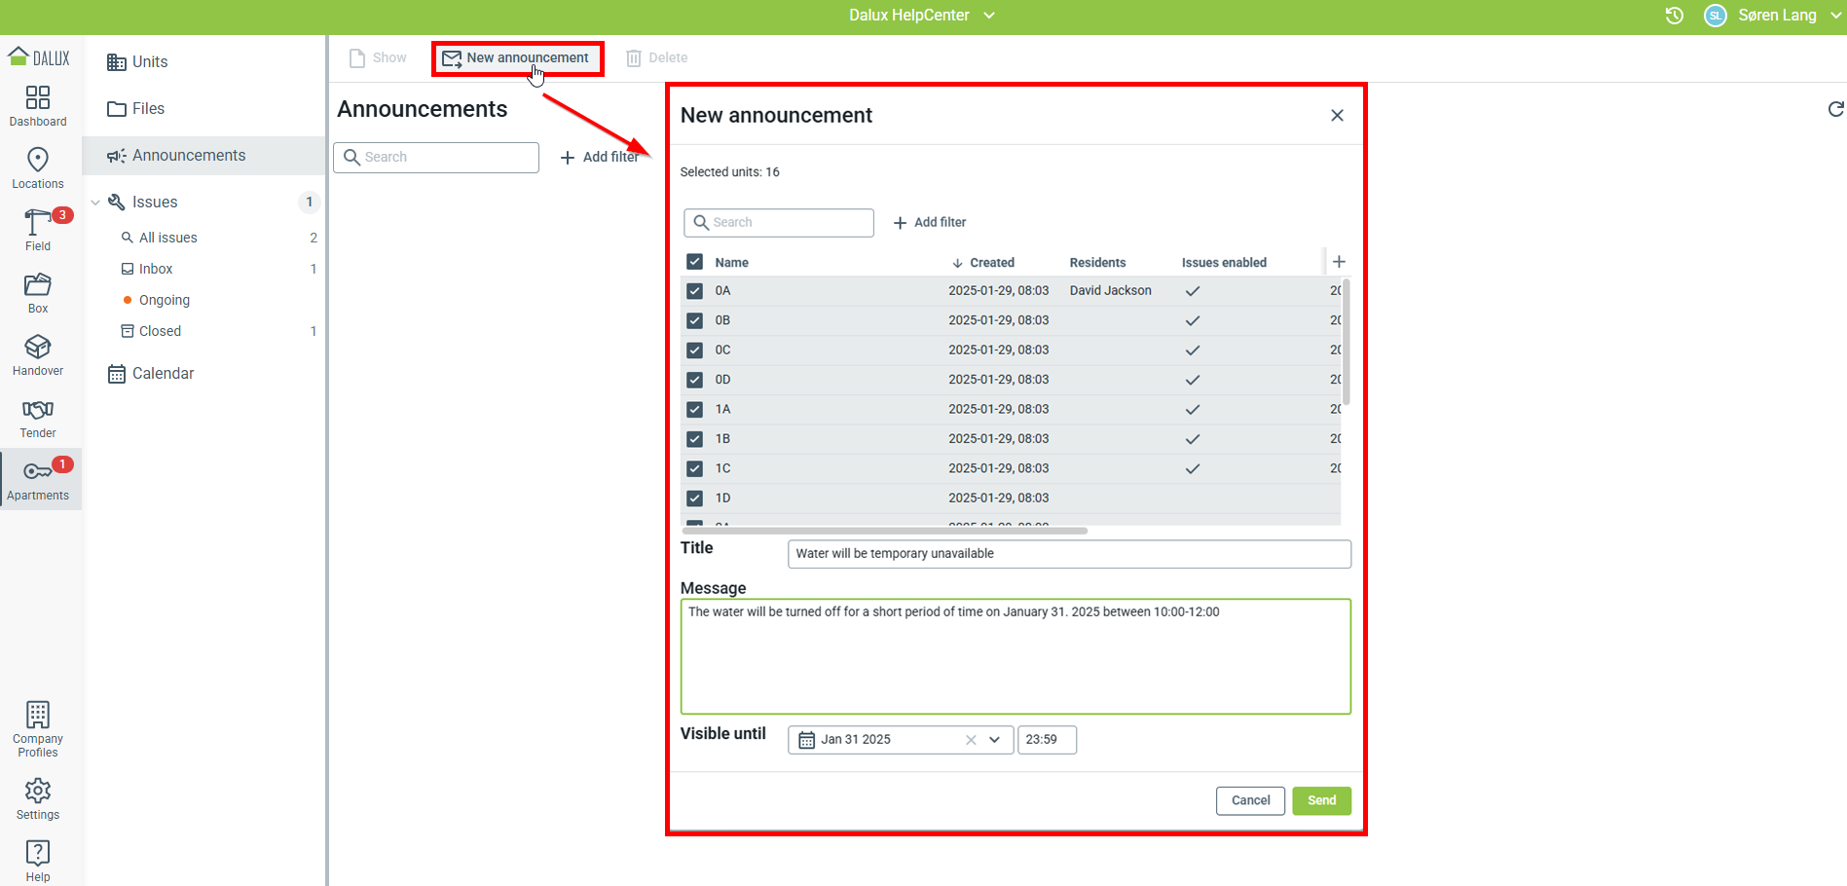Expand the Dalux HelpCenter project dropdown
This screenshot has height=886, width=1847.
coord(989,16)
